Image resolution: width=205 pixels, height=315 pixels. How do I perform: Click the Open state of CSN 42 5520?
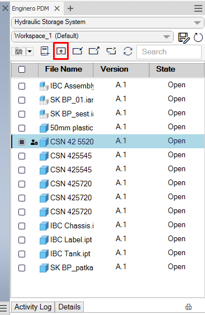[177, 141]
